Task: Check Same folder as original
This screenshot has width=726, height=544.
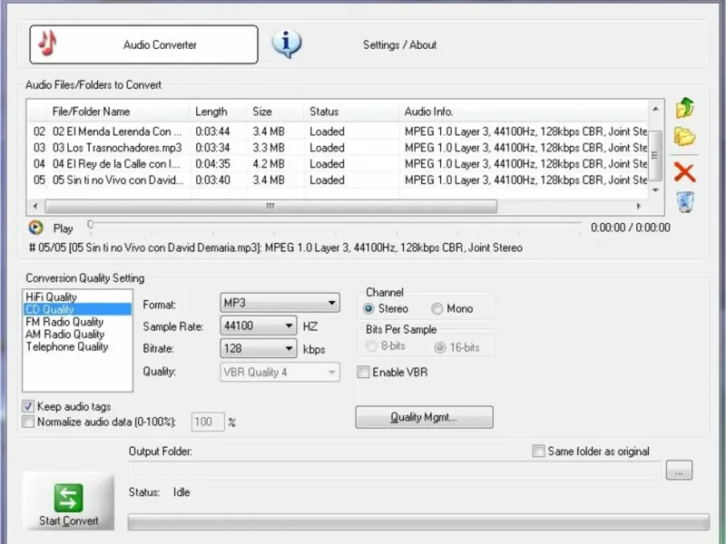Action: pyautogui.click(x=538, y=451)
